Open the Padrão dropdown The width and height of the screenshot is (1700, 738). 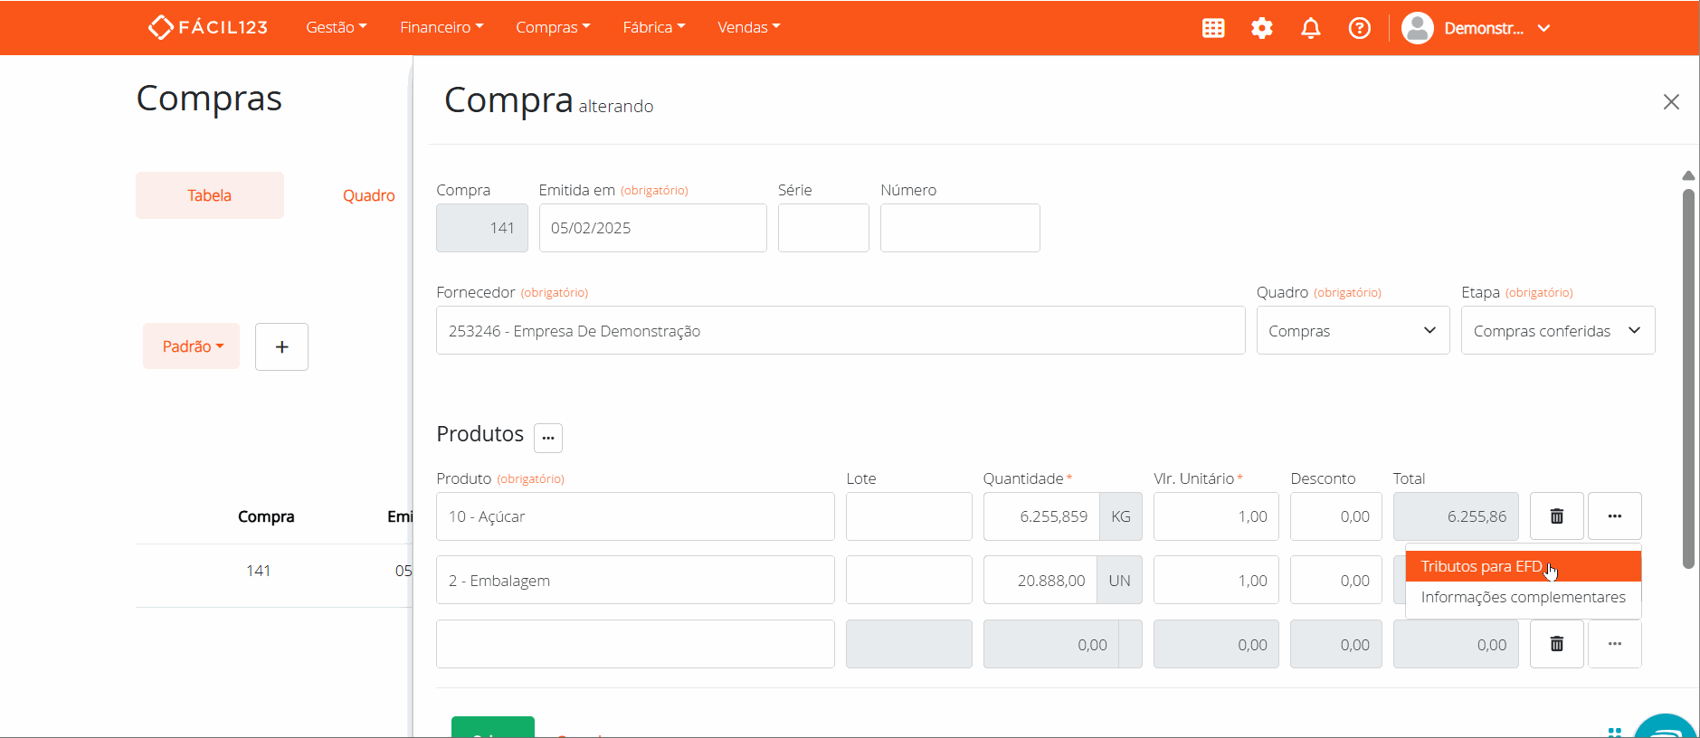(192, 346)
